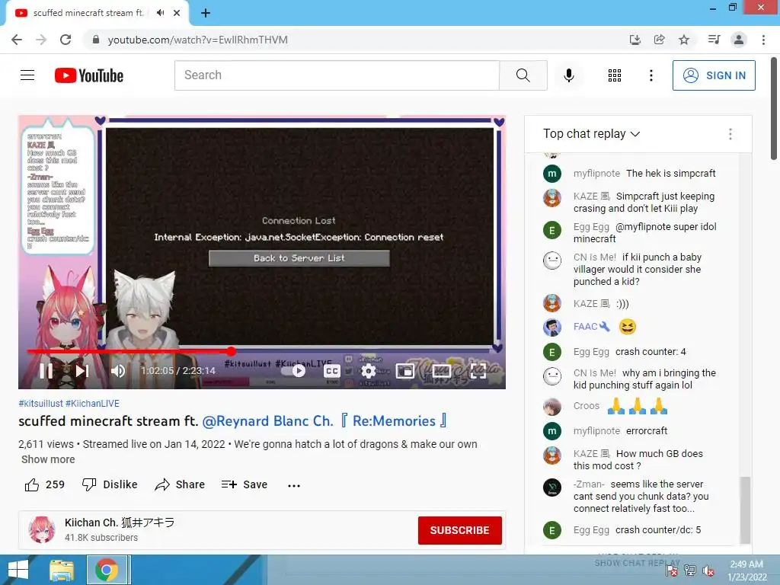
Task: Skip to next video
Action: point(82,371)
